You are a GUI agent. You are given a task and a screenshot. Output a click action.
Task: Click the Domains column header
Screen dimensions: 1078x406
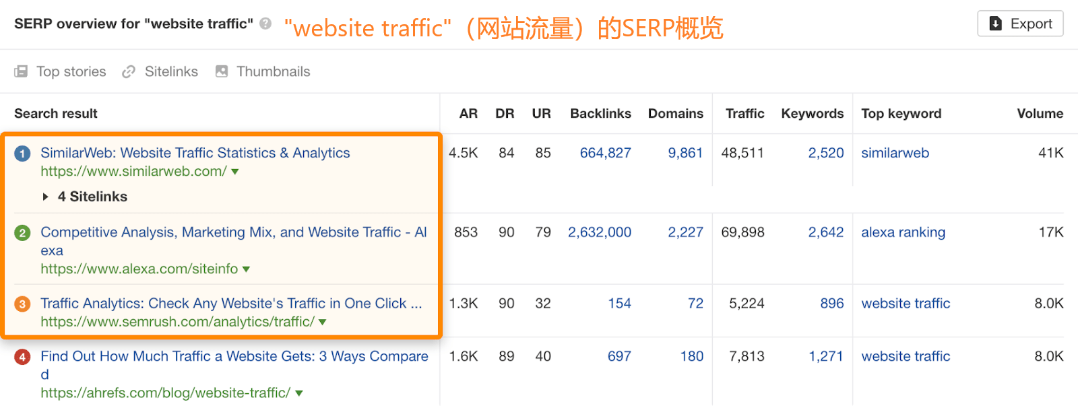pos(675,114)
